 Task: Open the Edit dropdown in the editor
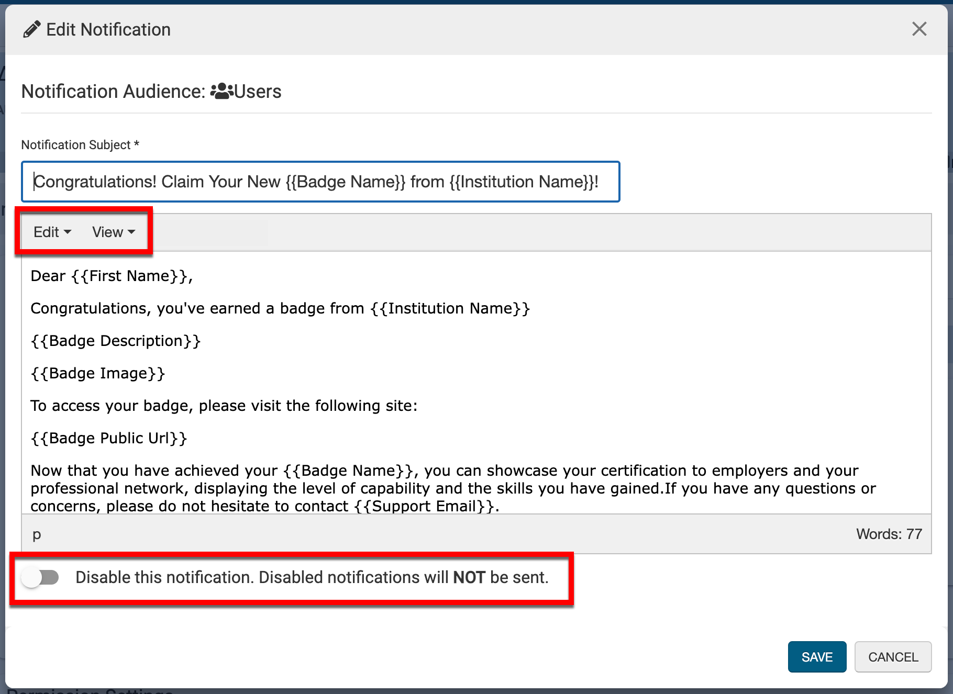pyautogui.click(x=52, y=232)
